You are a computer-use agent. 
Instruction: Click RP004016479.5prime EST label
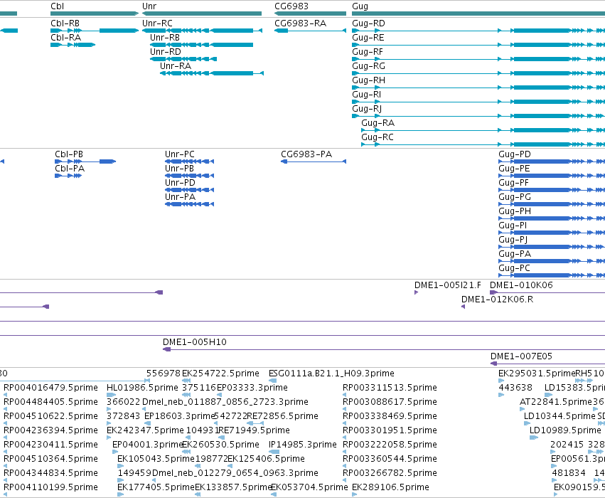[50, 388]
